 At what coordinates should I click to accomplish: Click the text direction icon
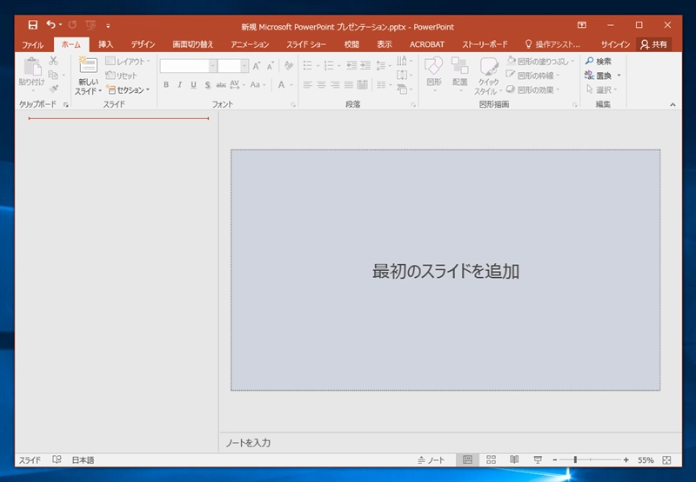(402, 61)
